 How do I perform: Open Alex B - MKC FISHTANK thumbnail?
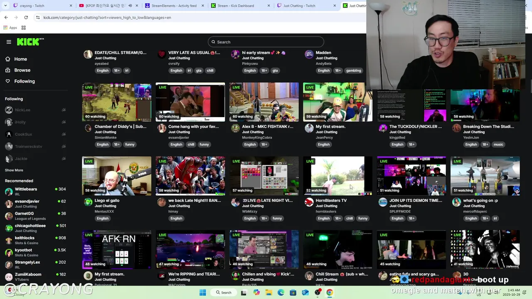pos(264,102)
